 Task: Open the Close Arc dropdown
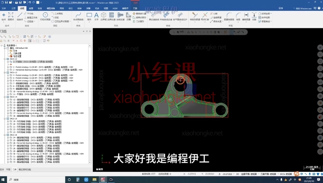(271, 14)
